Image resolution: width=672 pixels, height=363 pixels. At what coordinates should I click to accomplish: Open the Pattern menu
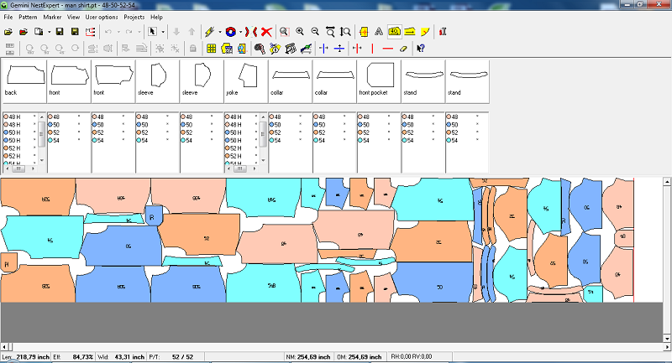[x=28, y=17]
